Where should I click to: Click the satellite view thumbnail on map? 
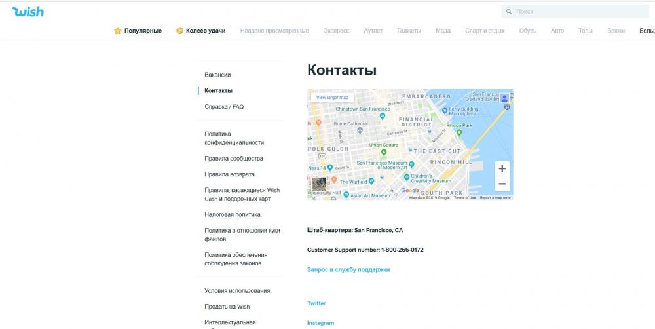click(319, 184)
